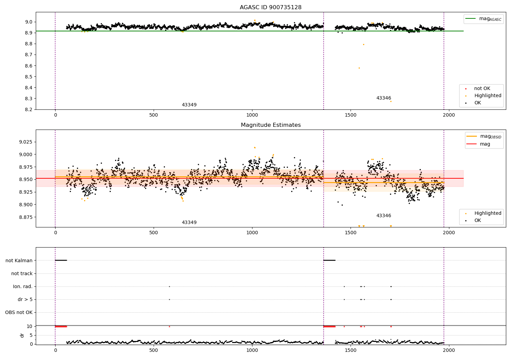Click y-axis tick '8.925' in Magnitude Estimates plot

point(26,192)
